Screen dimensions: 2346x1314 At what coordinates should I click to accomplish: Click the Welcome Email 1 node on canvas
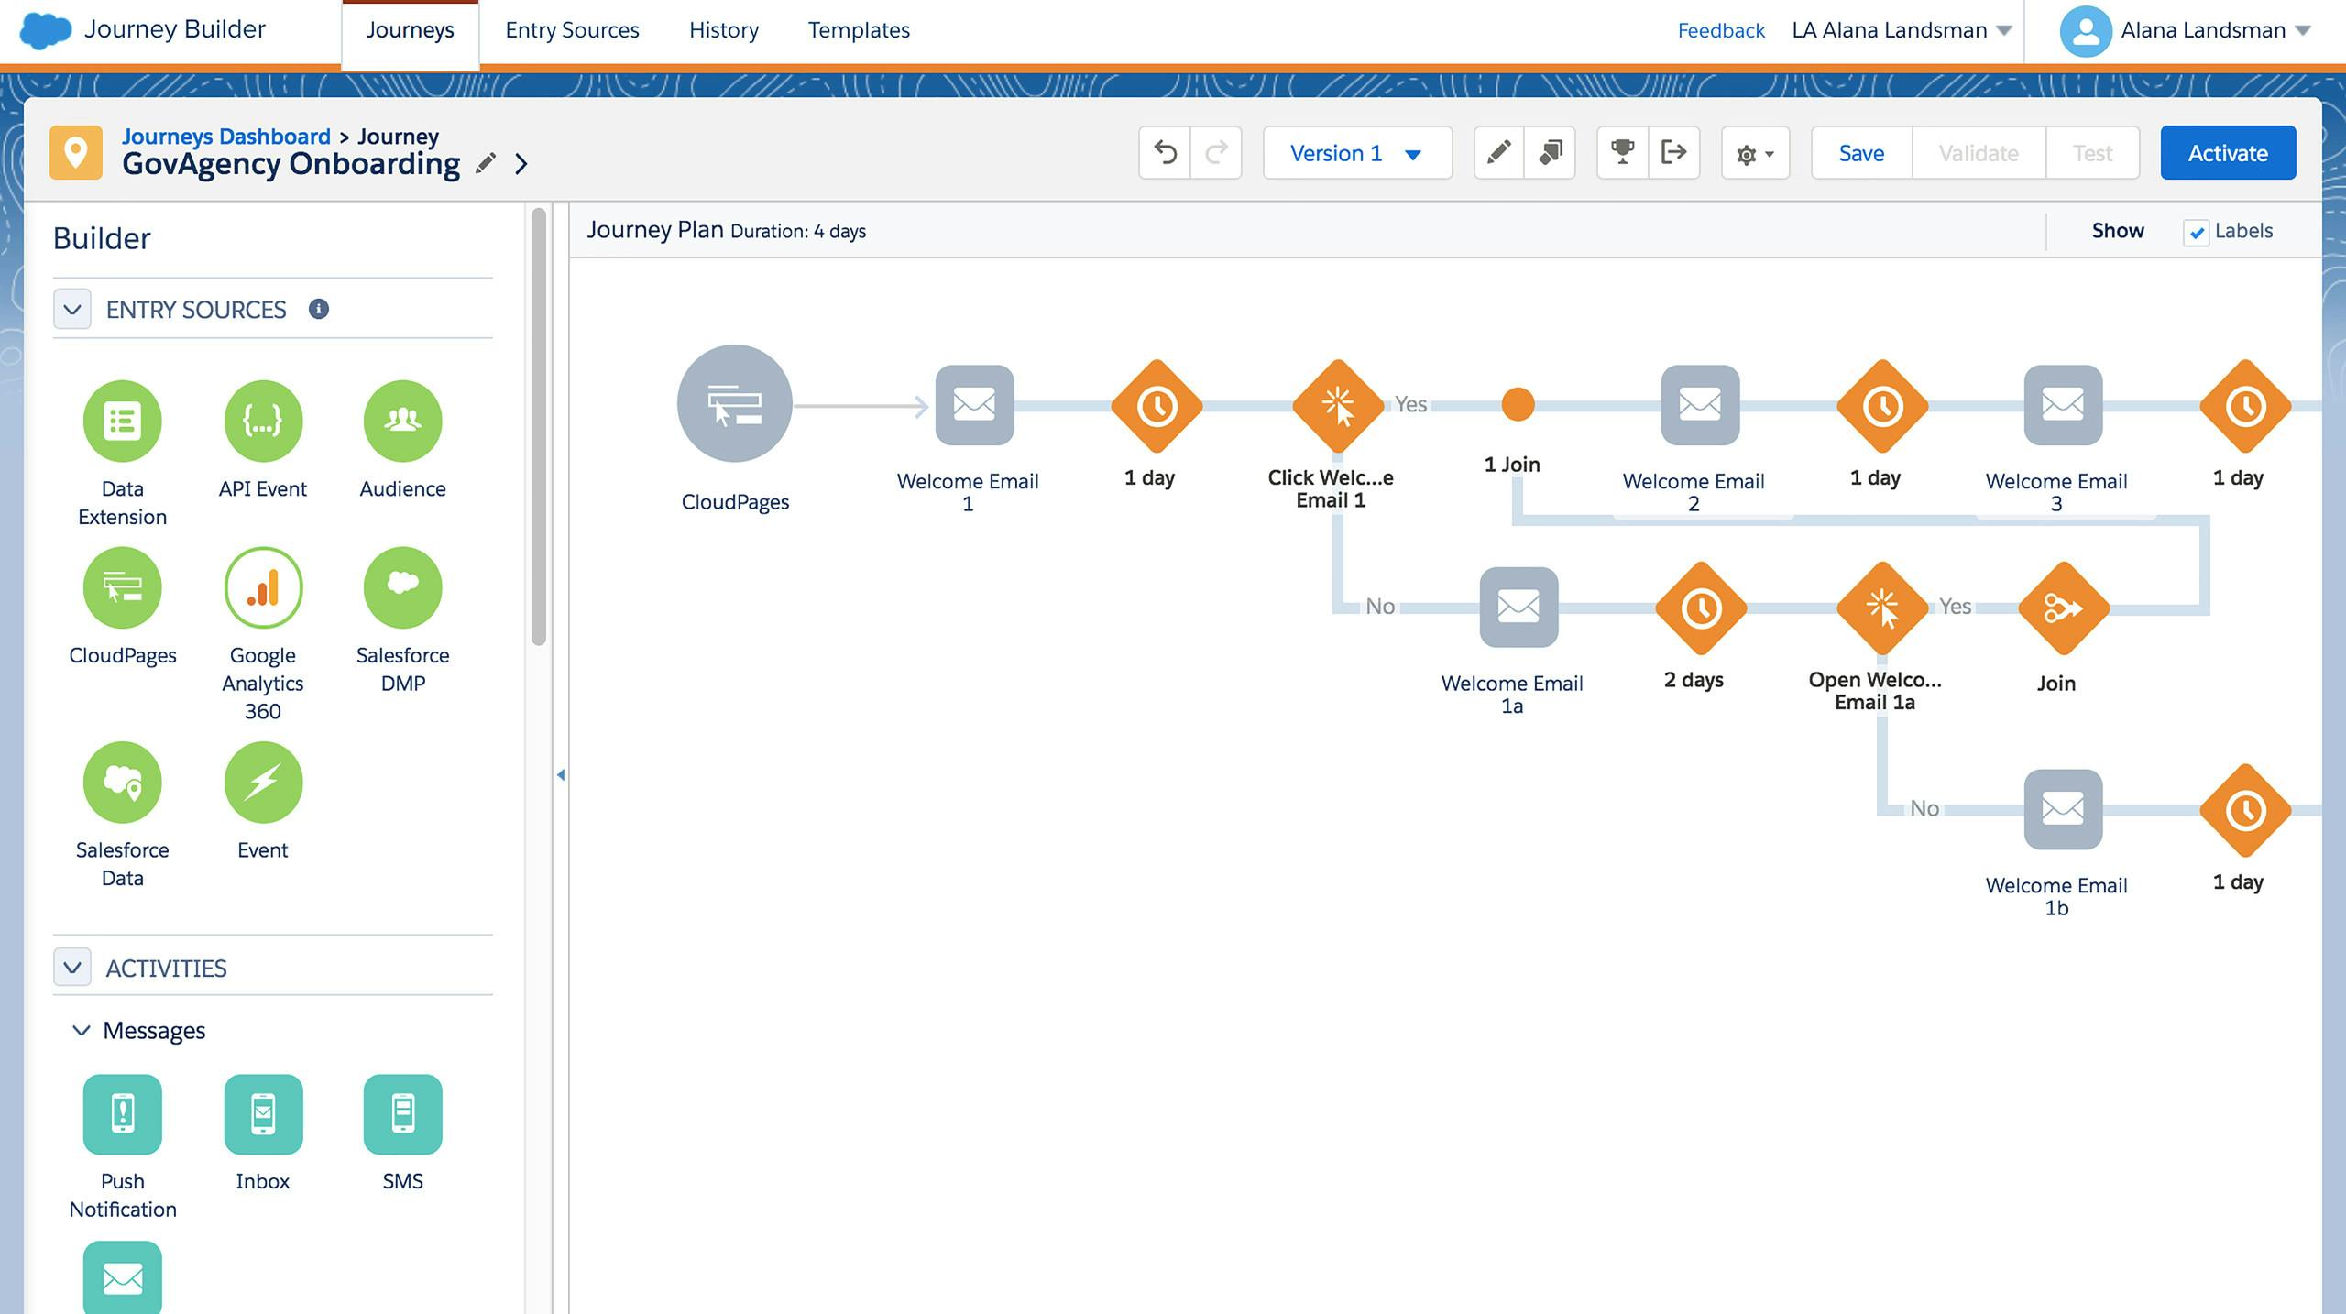click(967, 404)
